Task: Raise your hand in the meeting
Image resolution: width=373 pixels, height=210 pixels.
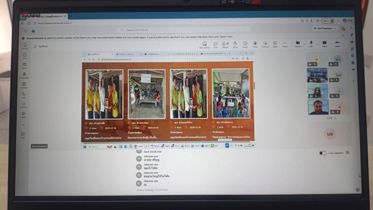Action: (235, 44)
